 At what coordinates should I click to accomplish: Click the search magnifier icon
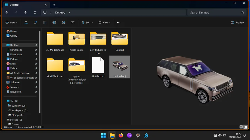243,12
